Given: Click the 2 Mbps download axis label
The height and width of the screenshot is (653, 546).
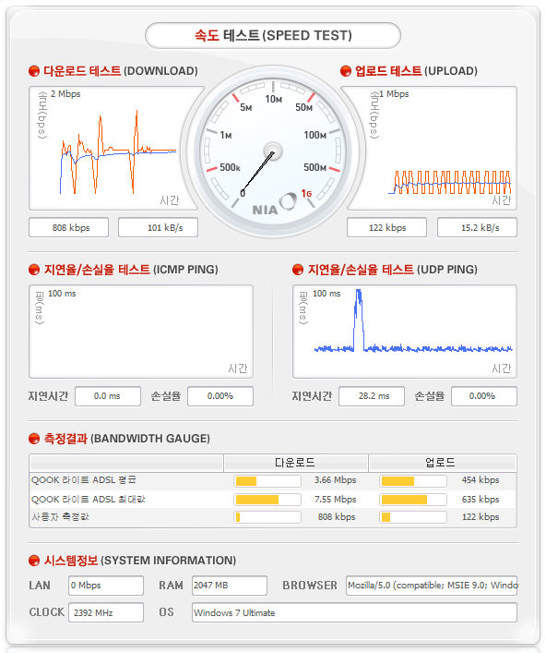Looking at the screenshot, I should (x=65, y=94).
